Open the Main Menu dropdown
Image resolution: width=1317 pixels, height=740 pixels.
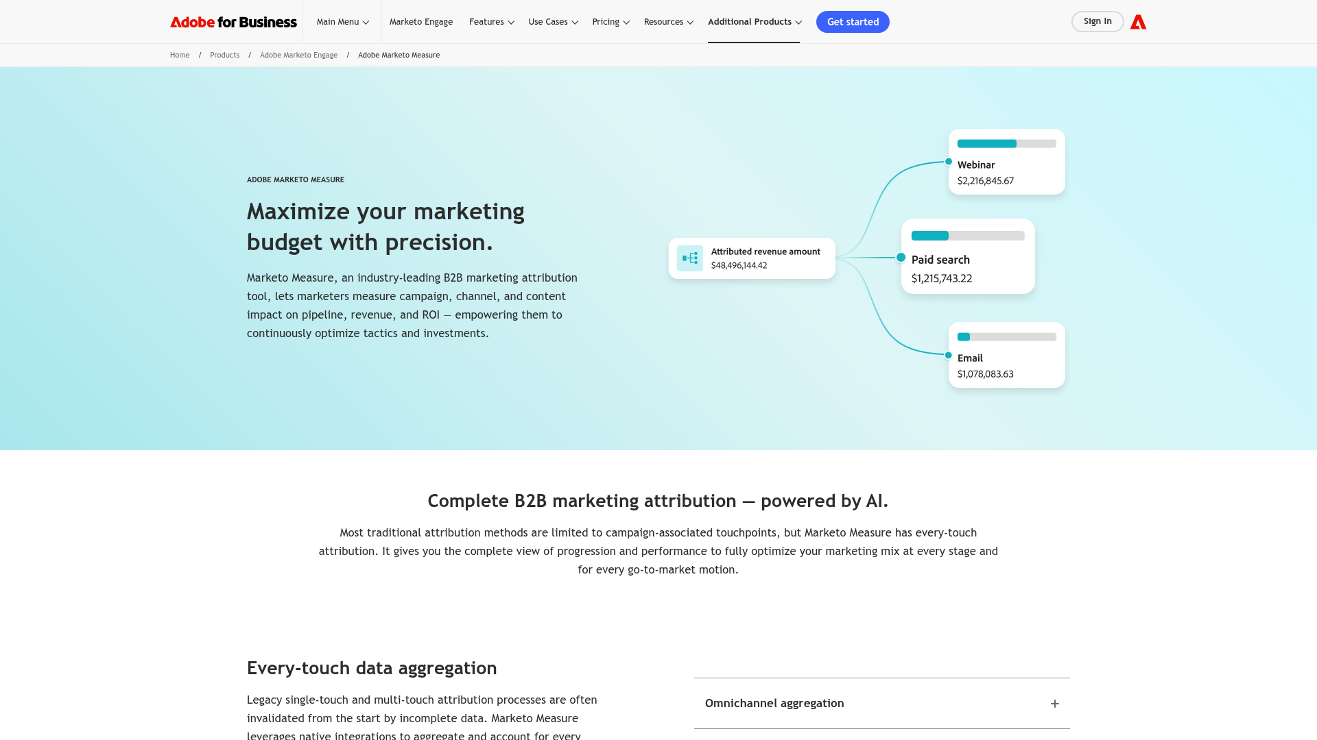[342, 21]
